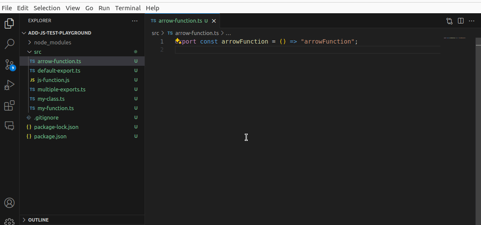
Task: Open the Selection menu
Action: [x=47, y=8]
